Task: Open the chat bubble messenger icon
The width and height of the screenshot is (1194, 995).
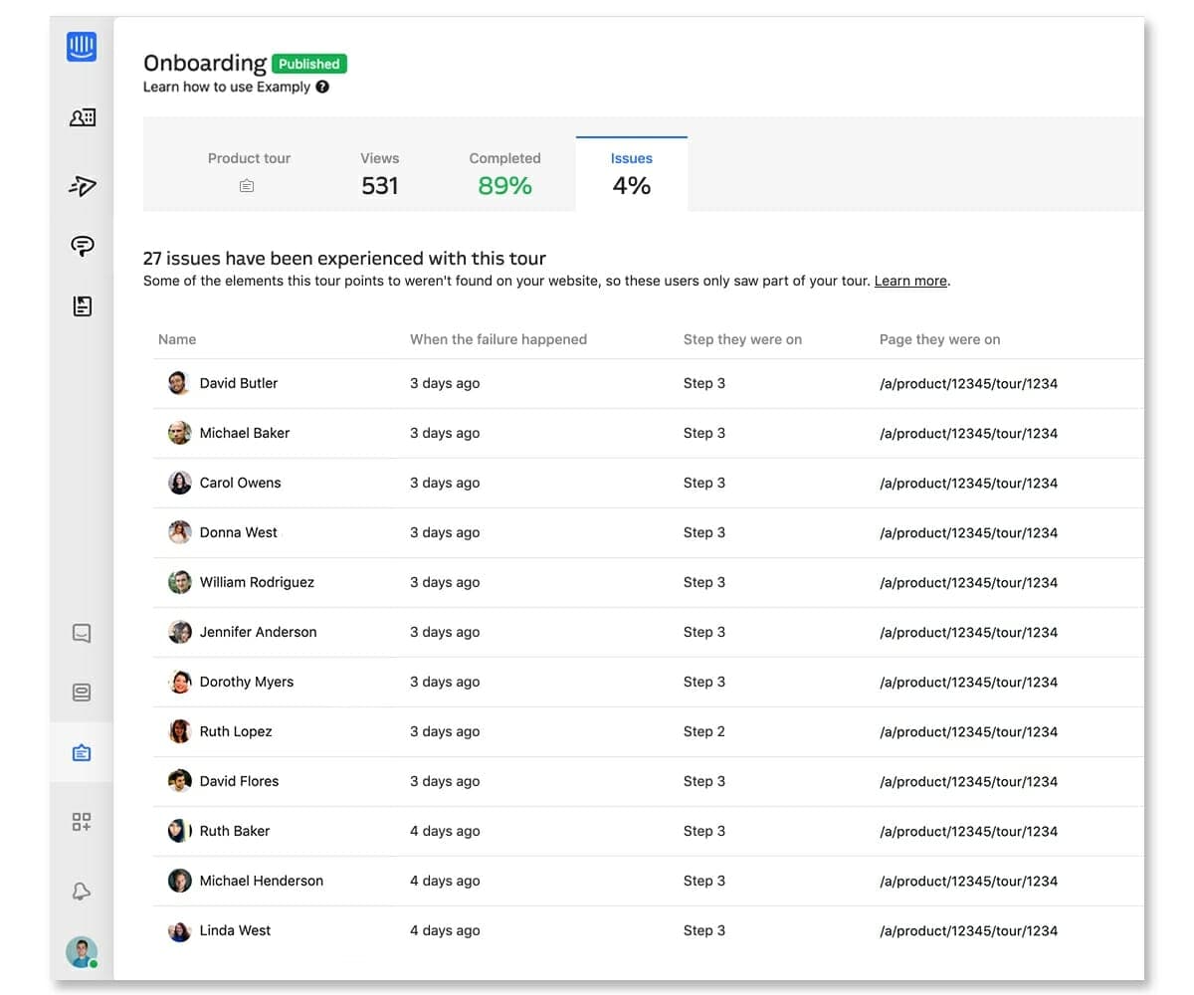Action: pyautogui.click(x=83, y=247)
